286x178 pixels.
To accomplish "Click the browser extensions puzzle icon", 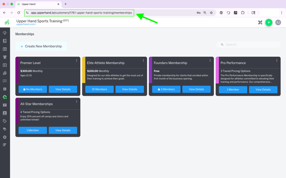I will [243, 13].
